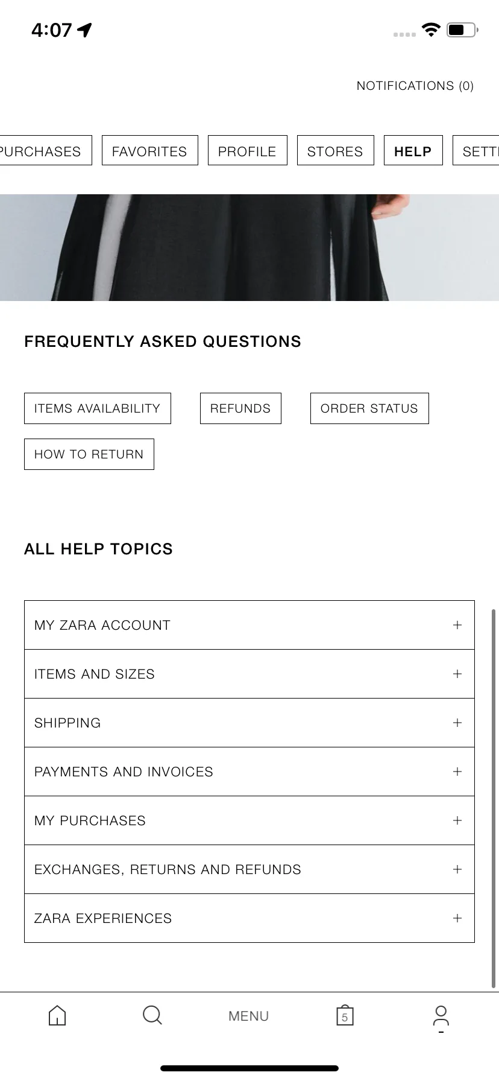Tap the plus icon beside Shipping
The image size is (499, 1081).
click(x=457, y=723)
